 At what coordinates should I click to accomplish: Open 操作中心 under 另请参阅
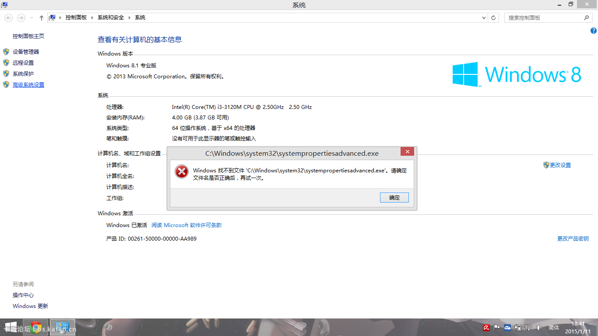[x=23, y=295]
